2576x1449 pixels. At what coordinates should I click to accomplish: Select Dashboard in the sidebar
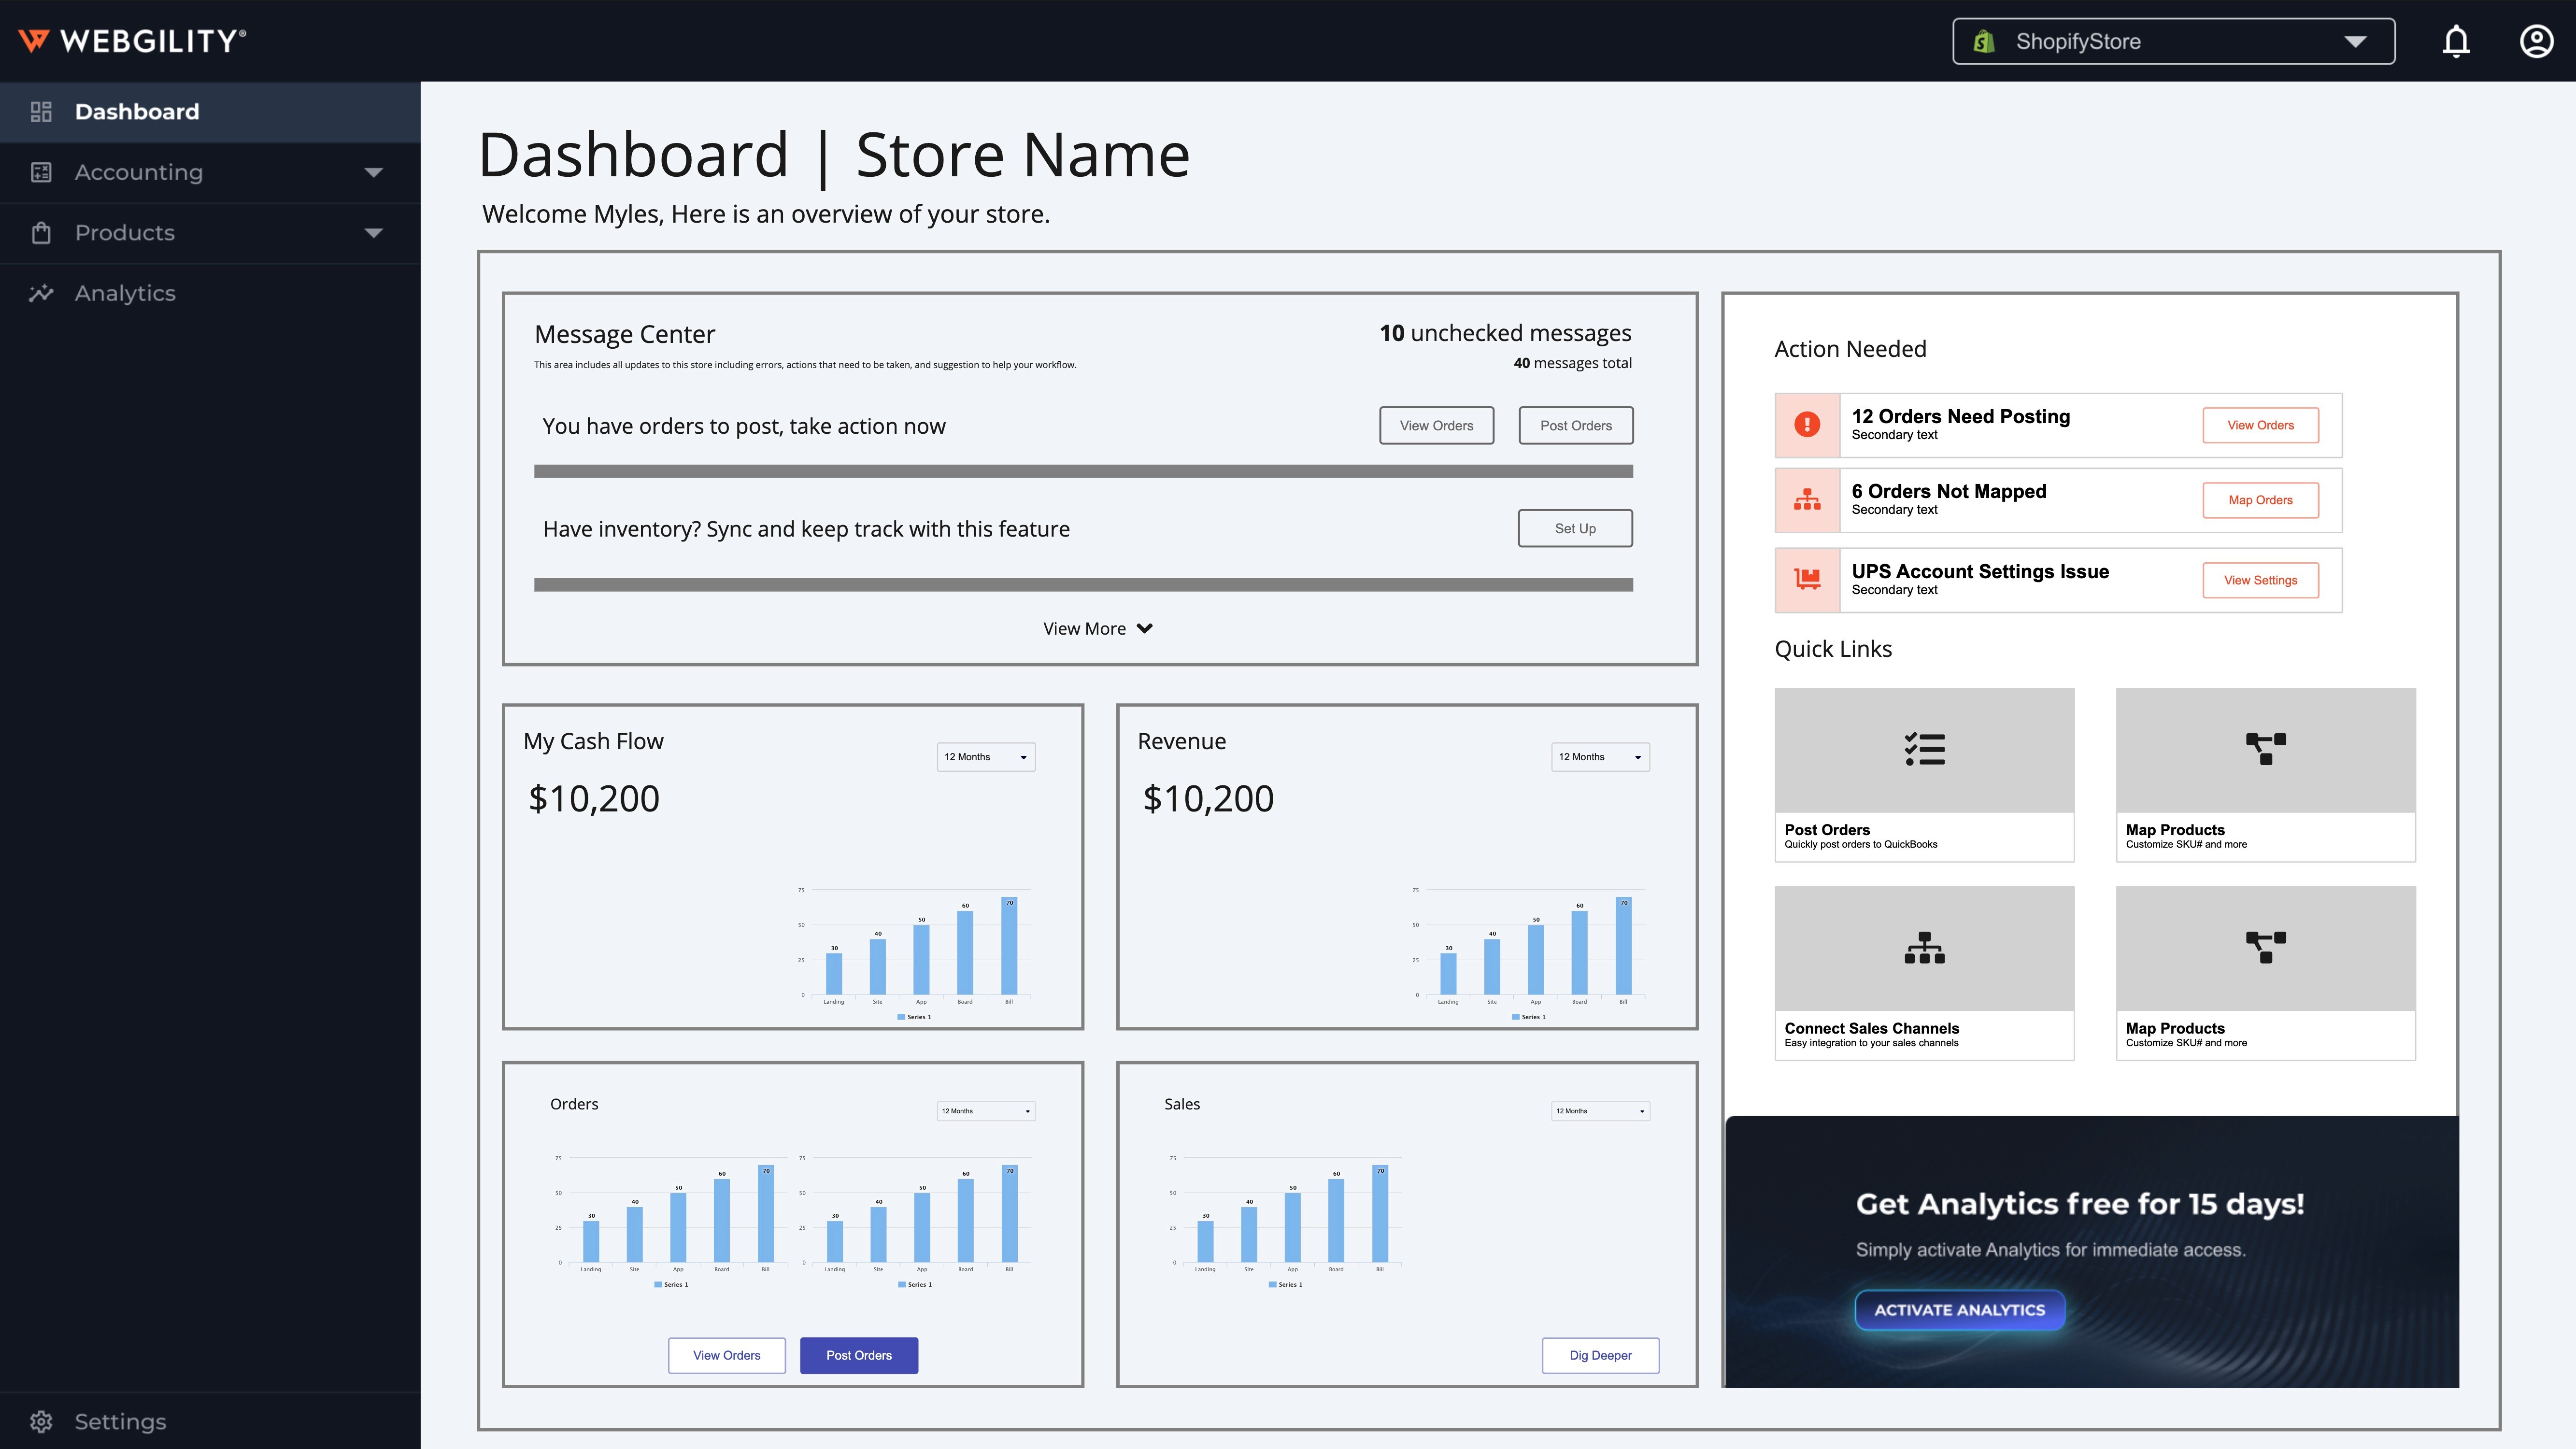click(x=137, y=112)
